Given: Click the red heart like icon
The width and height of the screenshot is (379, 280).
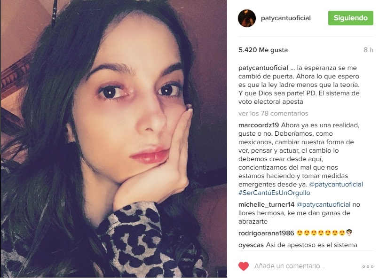Looking at the screenshot, I should (x=244, y=266).
